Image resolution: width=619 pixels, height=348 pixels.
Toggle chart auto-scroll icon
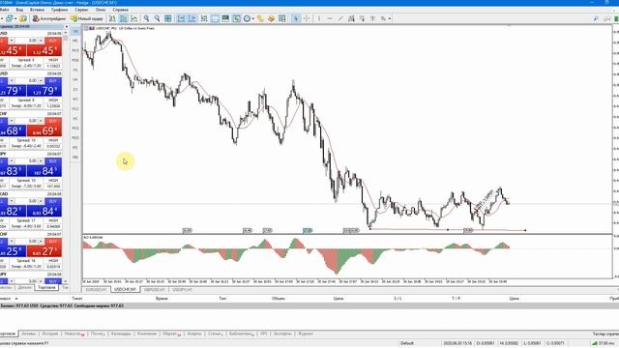pyautogui.click(x=181, y=18)
